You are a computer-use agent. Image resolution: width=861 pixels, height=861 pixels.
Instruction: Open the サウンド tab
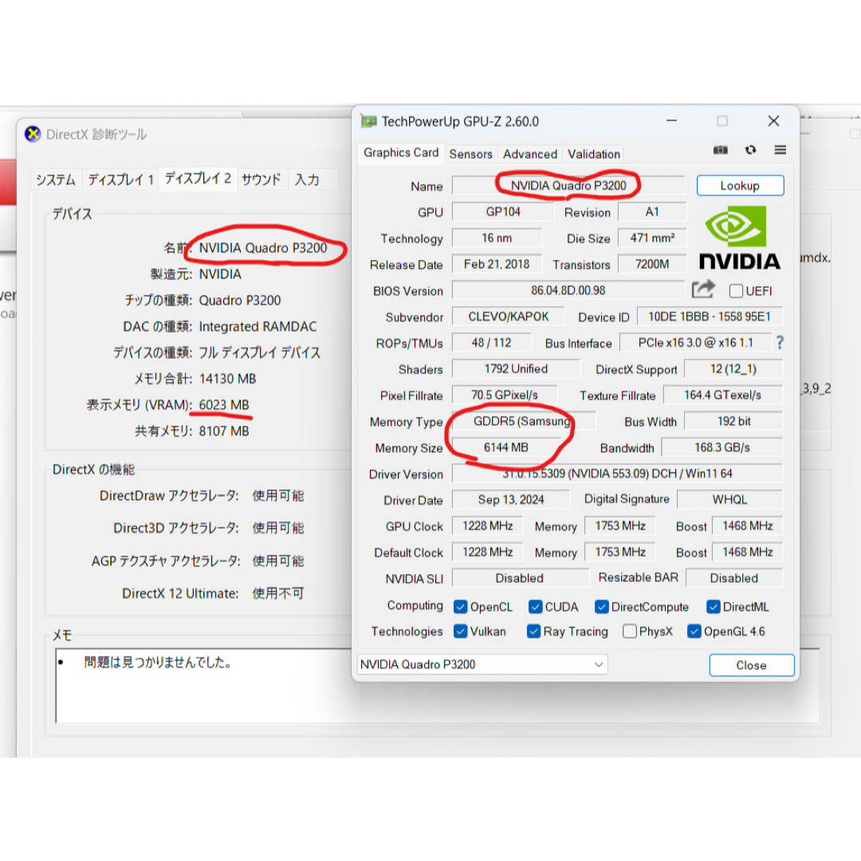261,179
